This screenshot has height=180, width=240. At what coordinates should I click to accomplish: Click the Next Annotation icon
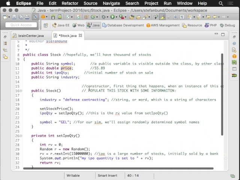(x=190, y=16)
